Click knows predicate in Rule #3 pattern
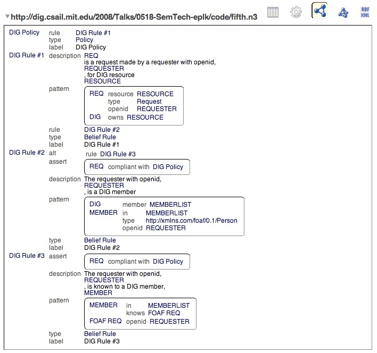Screen dimensions: 377x353 (135, 313)
